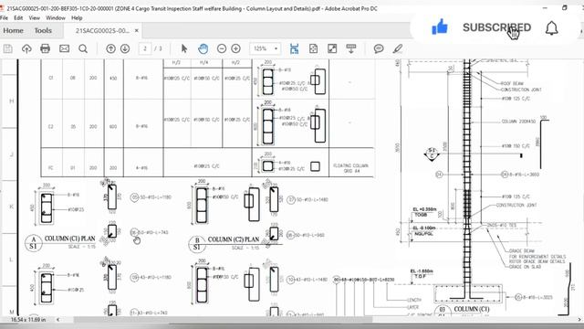Zoom out with the minus button
584x329 pixels.
222,48
